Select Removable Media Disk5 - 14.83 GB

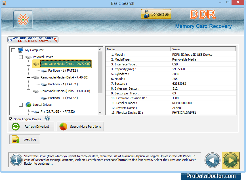[x=65, y=91]
